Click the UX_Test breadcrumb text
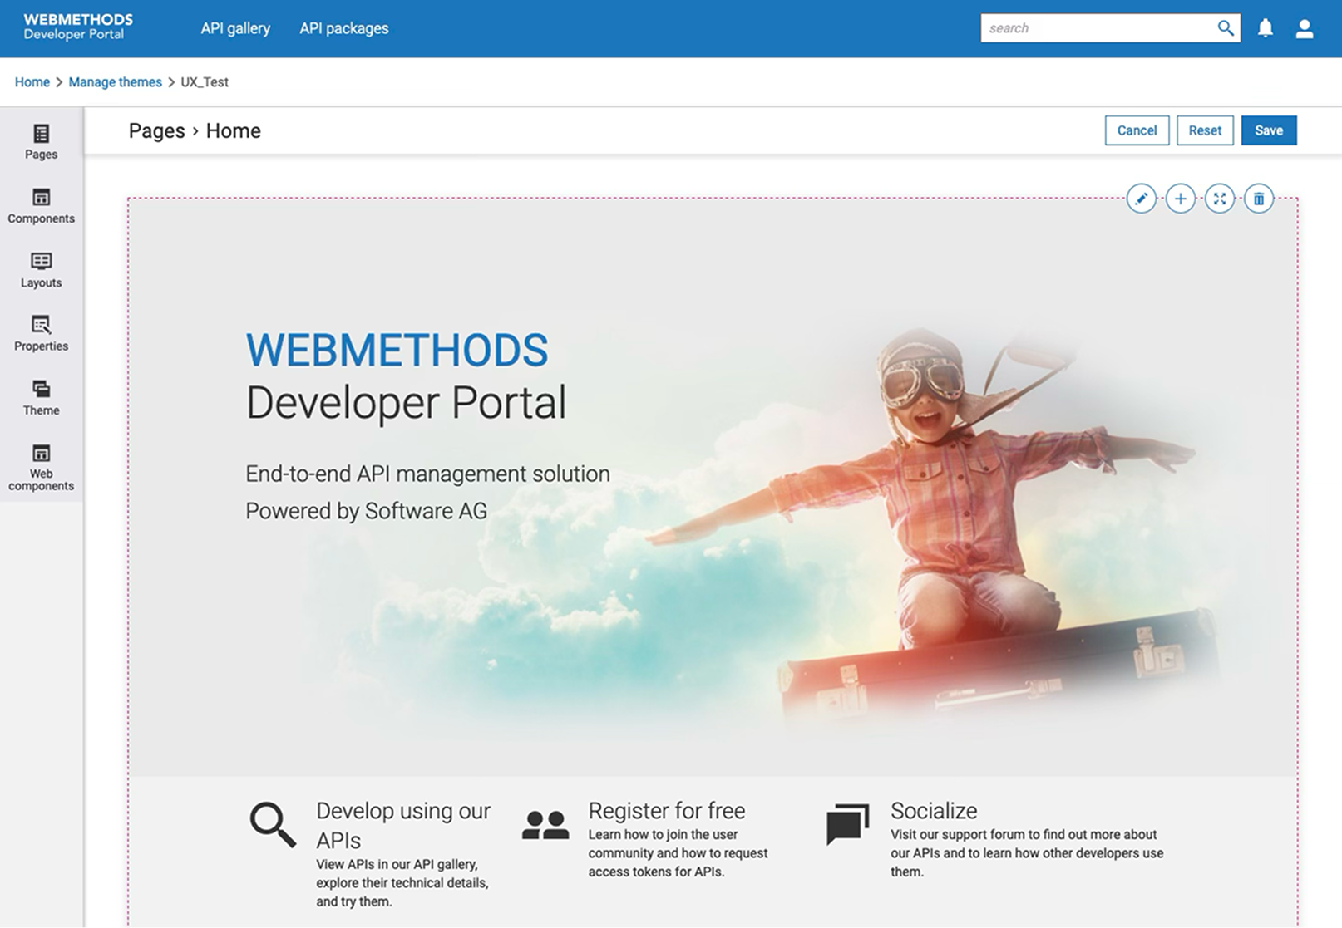The image size is (1342, 928). coord(205,82)
